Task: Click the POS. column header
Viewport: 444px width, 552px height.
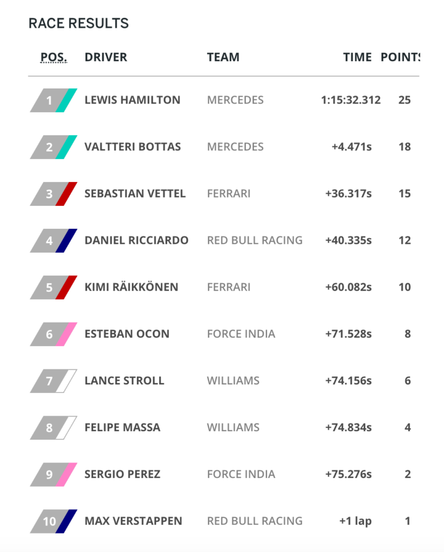Action: pyautogui.click(x=54, y=57)
